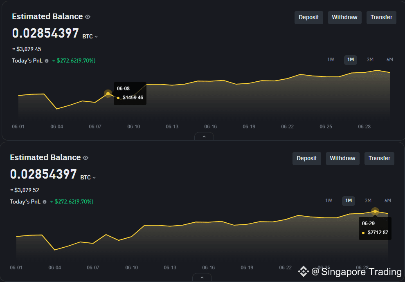This screenshot has height=282, width=405.
Task: Open BTC currency dropdown in top panel
Action: pos(90,36)
